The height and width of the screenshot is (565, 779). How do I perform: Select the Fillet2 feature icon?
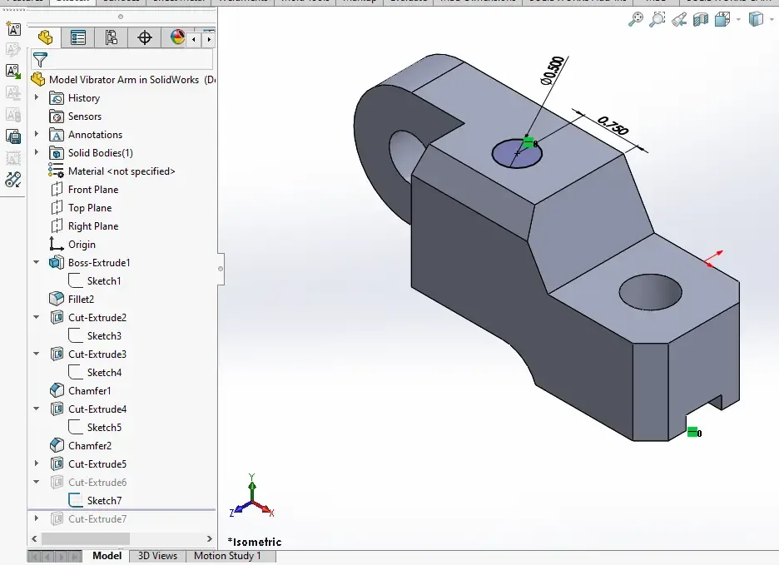pyautogui.click(x=57, y=299)
